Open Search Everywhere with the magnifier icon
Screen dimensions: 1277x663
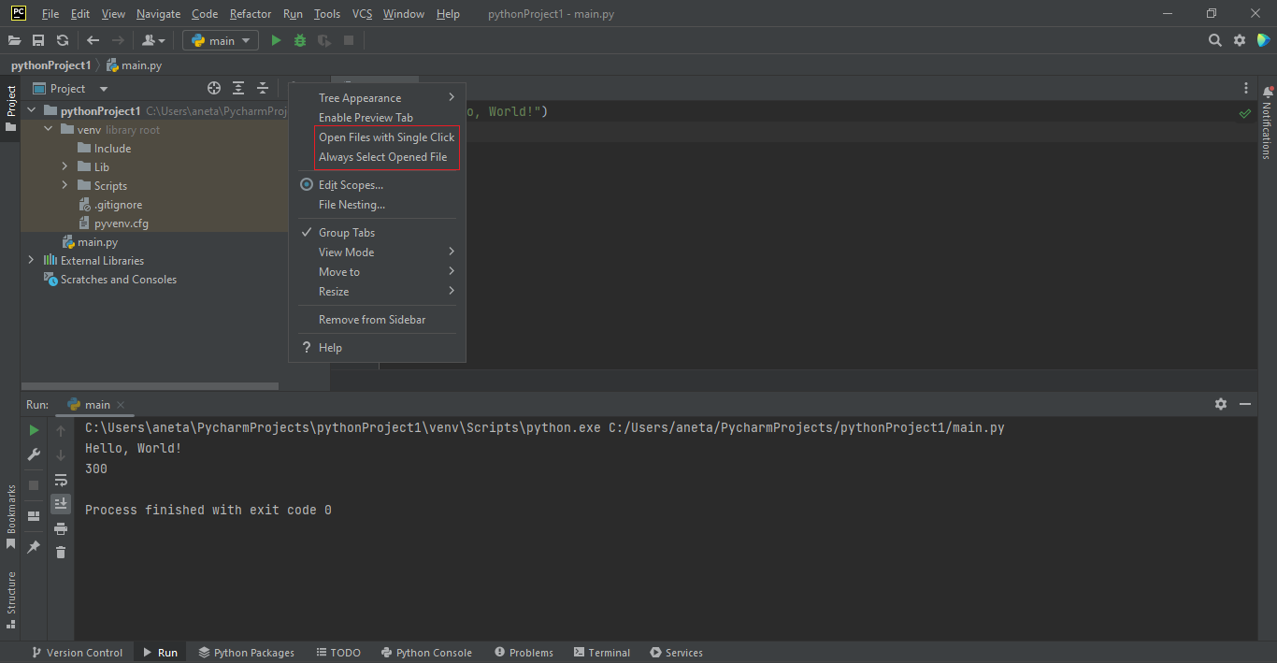click(1214, 40)
